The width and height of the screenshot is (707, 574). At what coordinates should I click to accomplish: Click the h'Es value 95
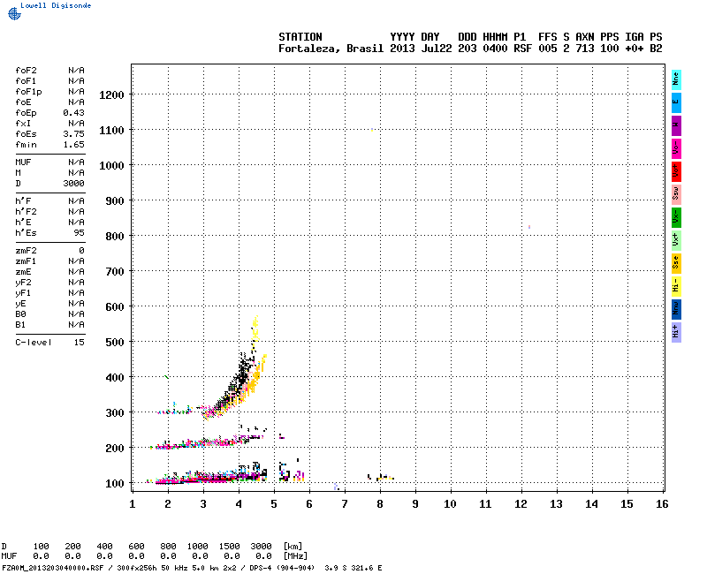[x=80, y=233]
